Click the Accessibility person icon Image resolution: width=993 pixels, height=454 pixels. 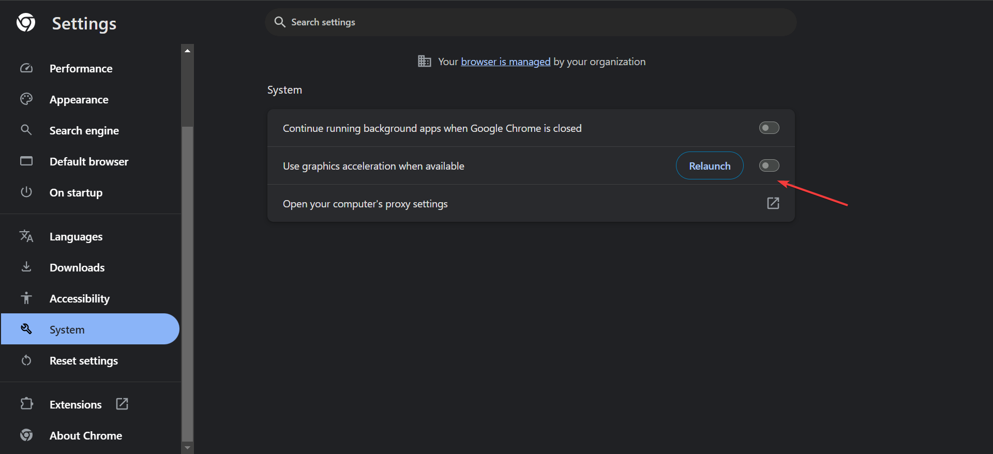[x=26, y=298]
